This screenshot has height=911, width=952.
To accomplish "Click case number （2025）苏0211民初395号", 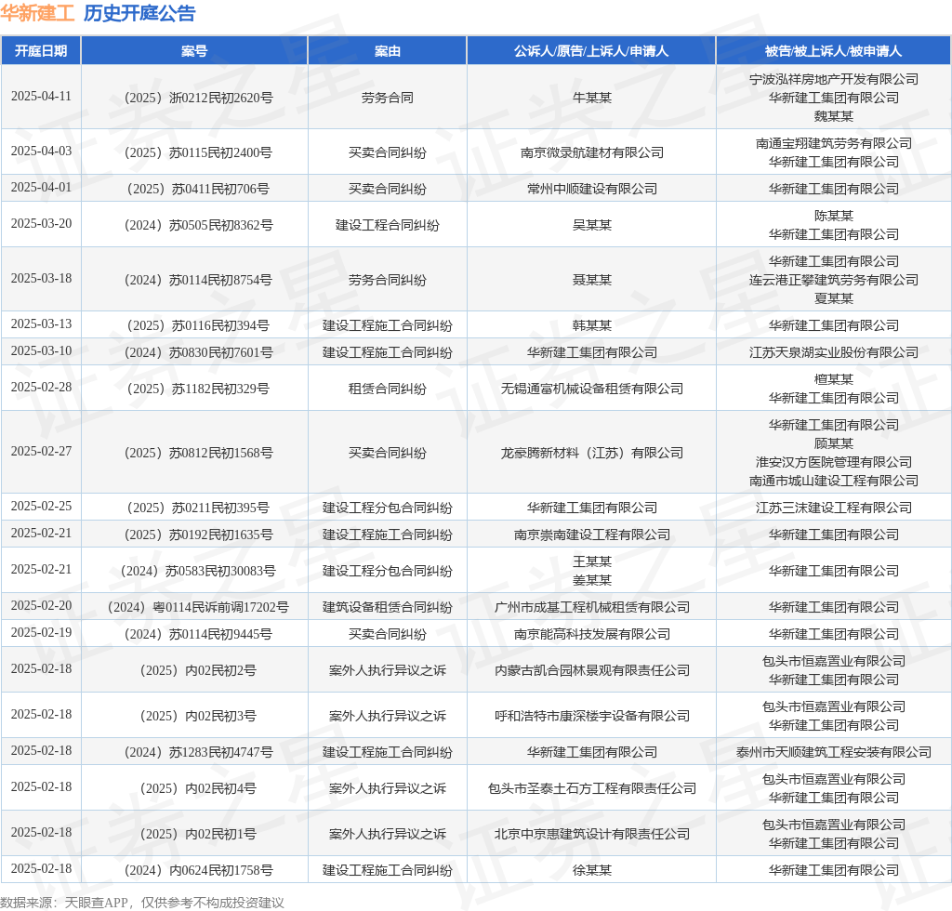I will coord(195,508).
